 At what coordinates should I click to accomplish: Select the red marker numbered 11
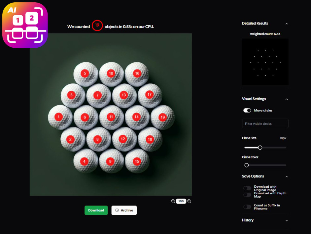[x=111, y=117]
